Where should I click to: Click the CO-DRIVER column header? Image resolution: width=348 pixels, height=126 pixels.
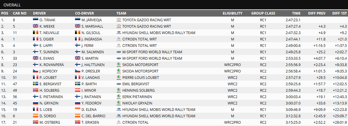tap(84, 13)
